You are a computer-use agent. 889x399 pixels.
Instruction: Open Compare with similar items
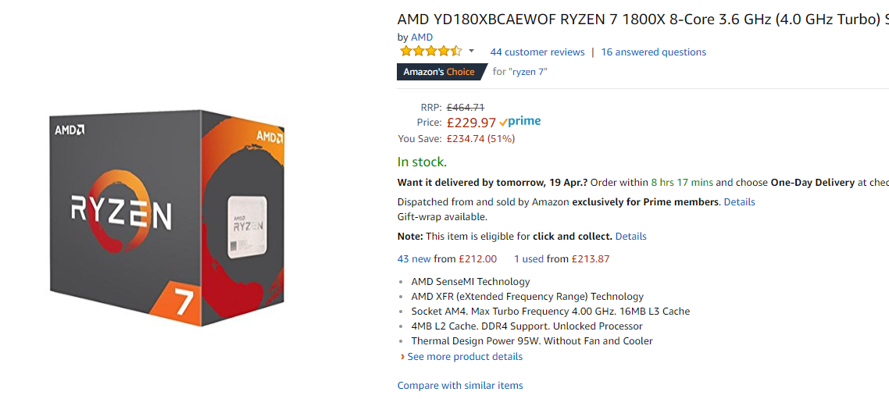pyautogui.click(x=460, y=386)
